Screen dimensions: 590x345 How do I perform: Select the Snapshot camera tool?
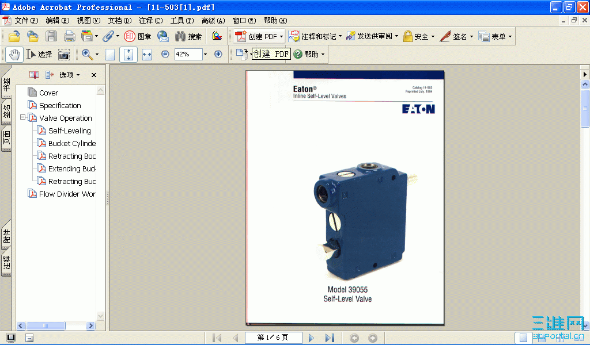[x=63, y=55]
